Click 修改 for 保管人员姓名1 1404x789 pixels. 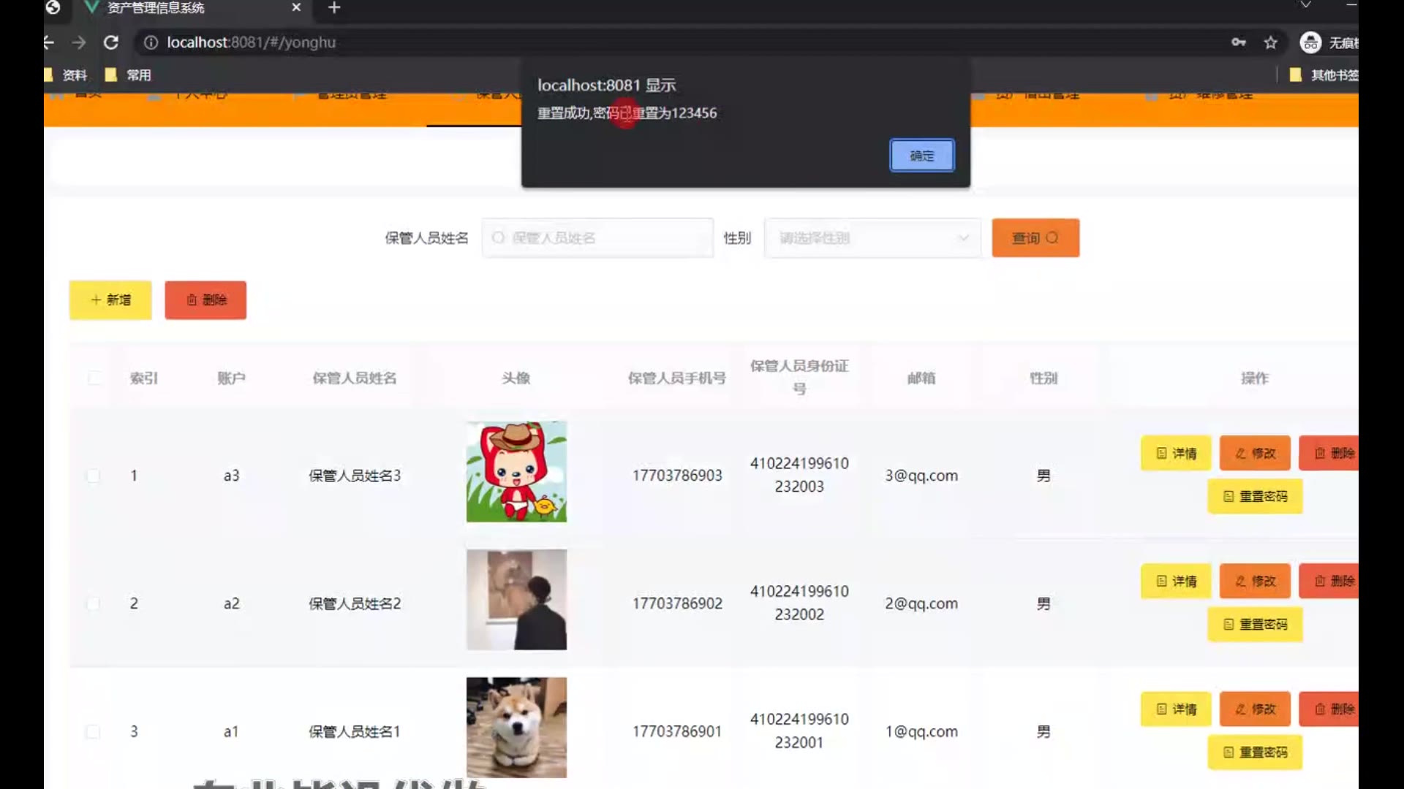1255,709
